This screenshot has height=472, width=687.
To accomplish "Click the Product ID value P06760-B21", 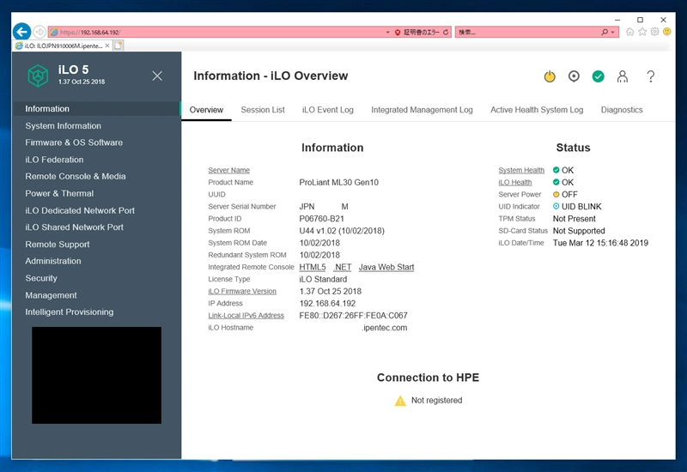I will [x=321, y=219].
